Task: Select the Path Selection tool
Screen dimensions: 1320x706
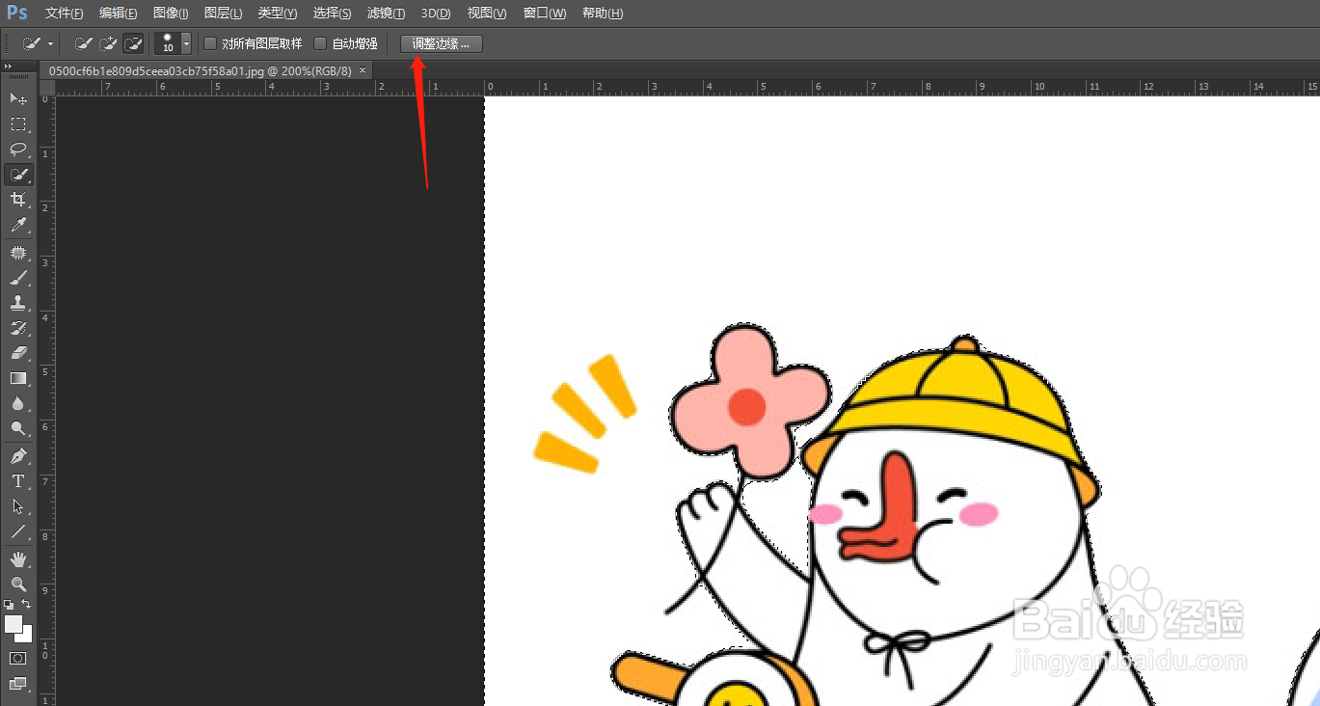Action: 18,506
